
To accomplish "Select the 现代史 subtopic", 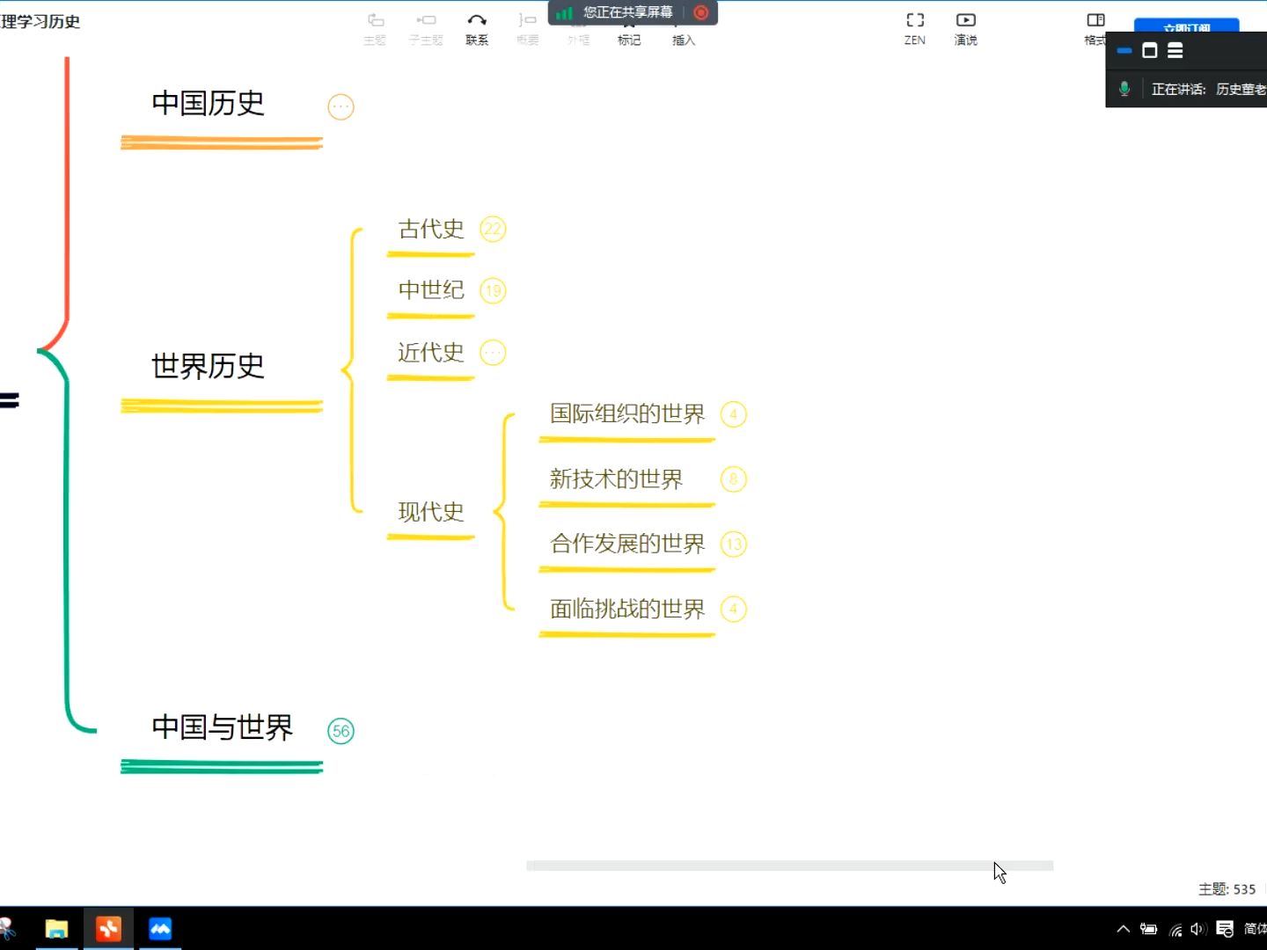I will click(x=431, y=512).
